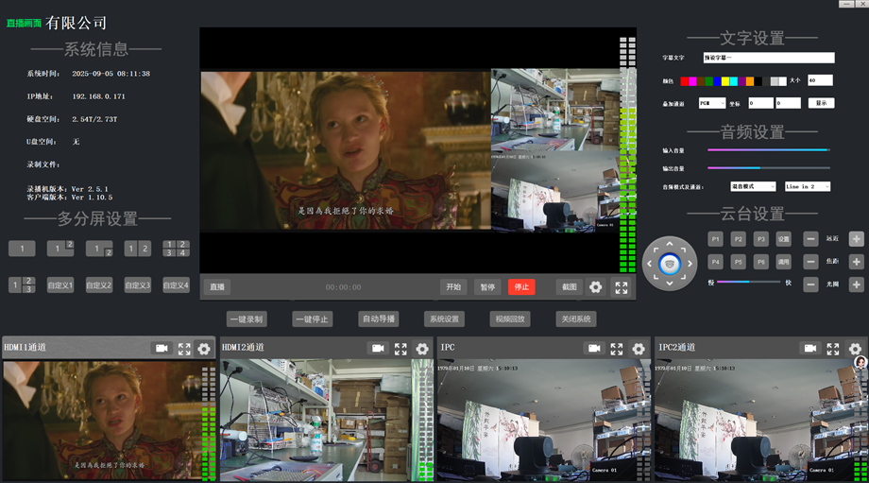Click camera icon on HDMI2通道 panel
The image size is (869, 483).
tap(378, 349)
